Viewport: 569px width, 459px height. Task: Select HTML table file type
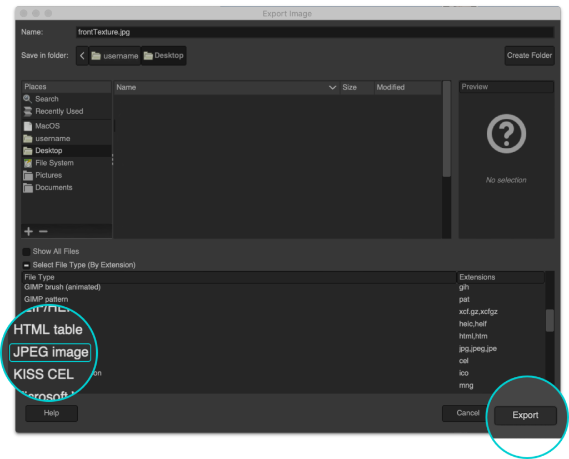(x=48, y=330)
